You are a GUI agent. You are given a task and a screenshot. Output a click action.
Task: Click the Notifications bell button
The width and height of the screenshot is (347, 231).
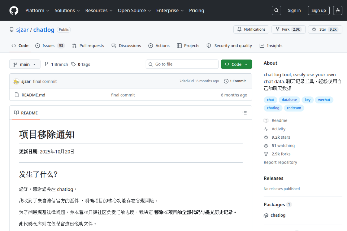pos(251,30)
